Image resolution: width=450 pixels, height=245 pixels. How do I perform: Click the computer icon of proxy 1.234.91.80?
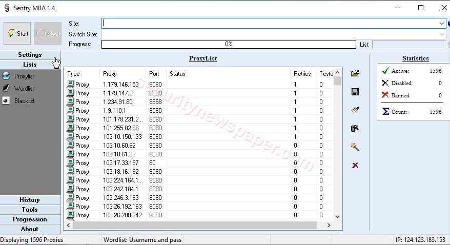click(71, 101)
